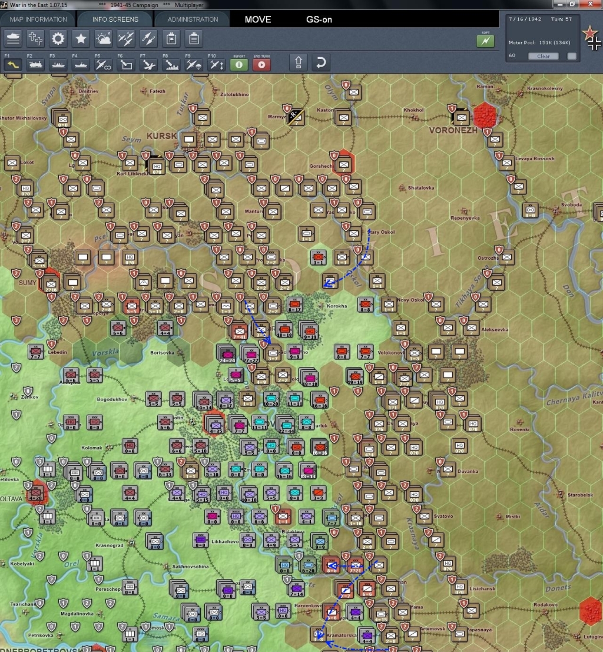
Task: Click the Clear button in status panel
Action: (x=543, y=56)
